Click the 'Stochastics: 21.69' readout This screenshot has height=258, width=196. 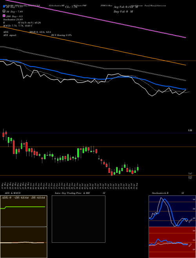click(x=13, y=20)
